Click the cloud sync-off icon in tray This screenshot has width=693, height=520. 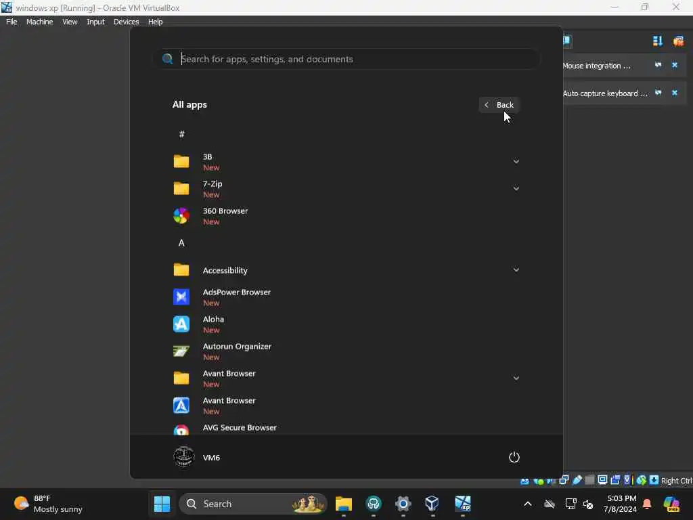tap(550, 504)
